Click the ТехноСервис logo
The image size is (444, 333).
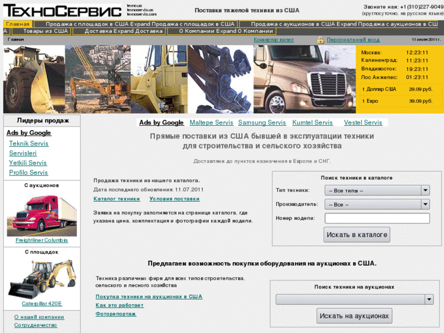(x=62, y=10)
